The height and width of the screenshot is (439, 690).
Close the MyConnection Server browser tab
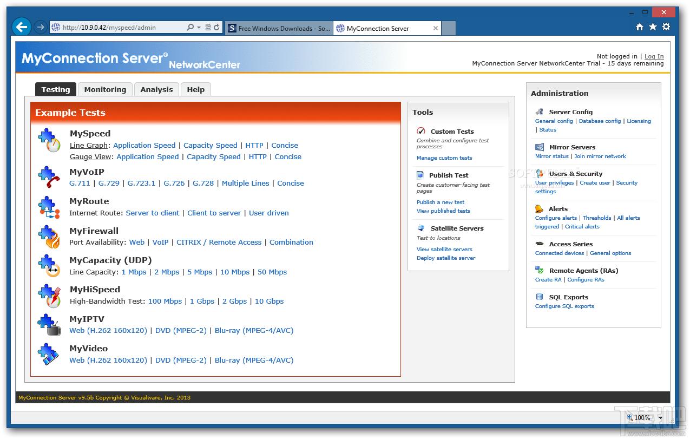pos(436,28)
